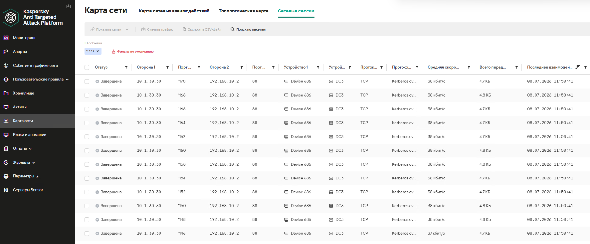This screenshot has height=244, width=590.
Task: Check the row with port 1154
Action: [87, 179]
